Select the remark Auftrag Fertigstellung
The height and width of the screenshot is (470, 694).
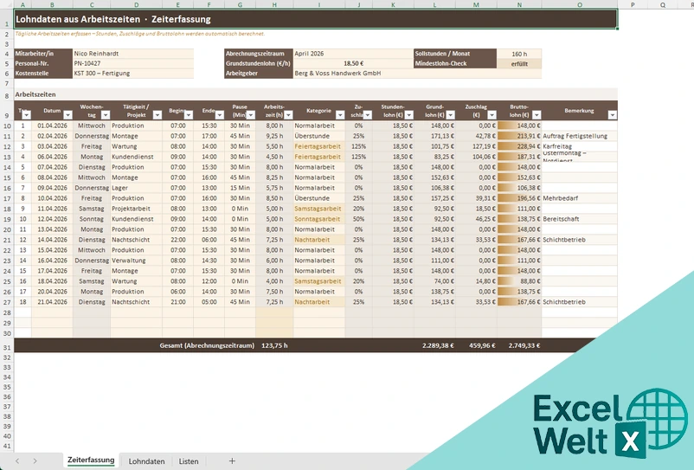click(580, 136)
